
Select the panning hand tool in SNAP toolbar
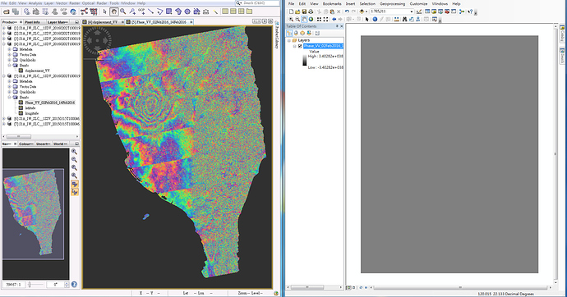click(x=114, y=11)
